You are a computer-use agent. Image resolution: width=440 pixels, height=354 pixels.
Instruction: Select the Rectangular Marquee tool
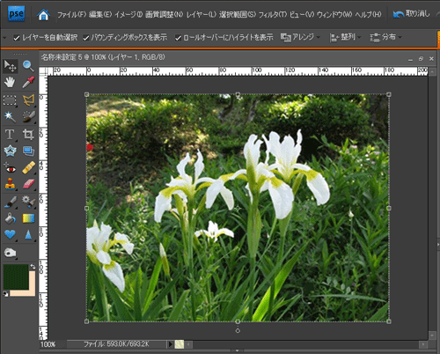10,100
